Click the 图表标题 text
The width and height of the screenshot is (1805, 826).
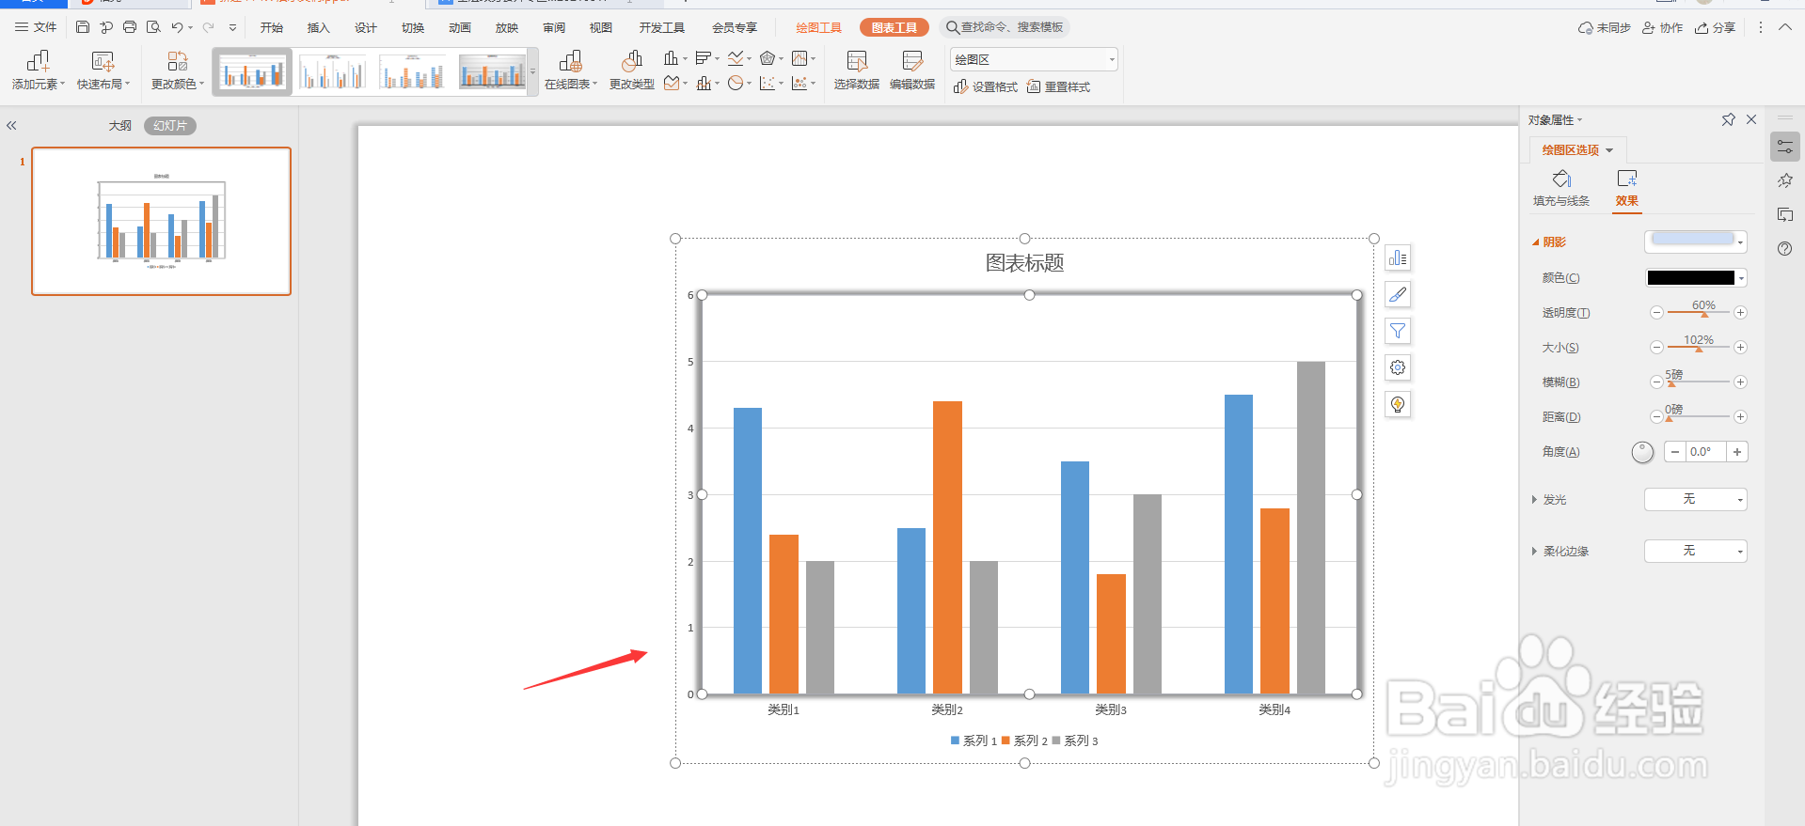[x=1024, y=263]
